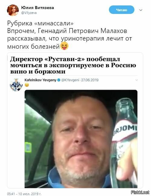Screen dimensions: 151x196
Task: Click the Рубрика «минассали» text line
Action: point(40,23)
